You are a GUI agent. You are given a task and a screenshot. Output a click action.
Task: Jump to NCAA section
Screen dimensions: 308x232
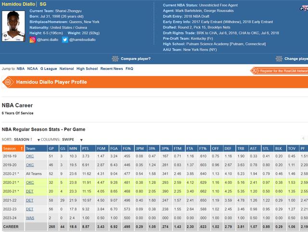tap(32, 68)
